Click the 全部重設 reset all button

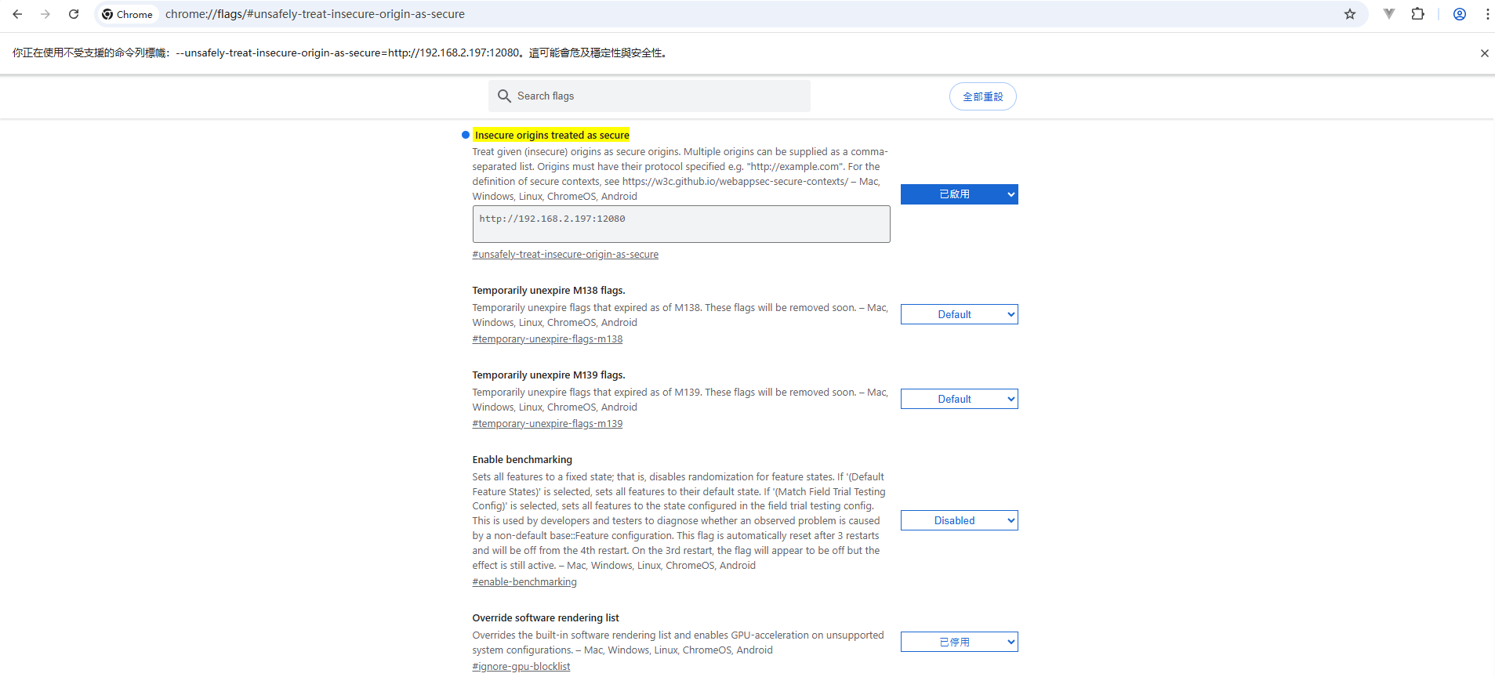click(x=982, y=96)
